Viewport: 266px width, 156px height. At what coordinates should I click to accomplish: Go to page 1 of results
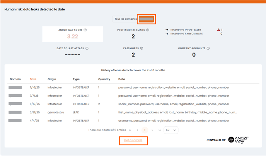pyautogui.click(x=145, y=130)
